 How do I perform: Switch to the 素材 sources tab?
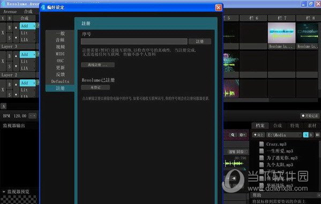[x=312, y=125]
